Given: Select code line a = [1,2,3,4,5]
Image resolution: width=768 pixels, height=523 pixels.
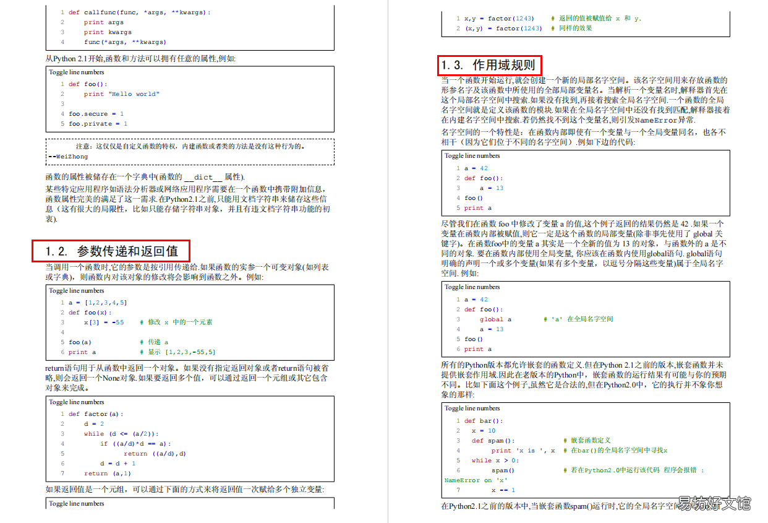Looking at the screenshot, I should (98, 303).
